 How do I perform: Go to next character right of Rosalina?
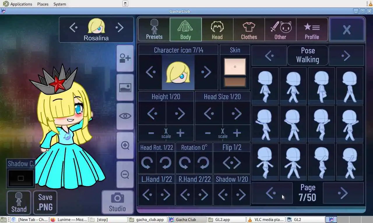pos(119,28)
